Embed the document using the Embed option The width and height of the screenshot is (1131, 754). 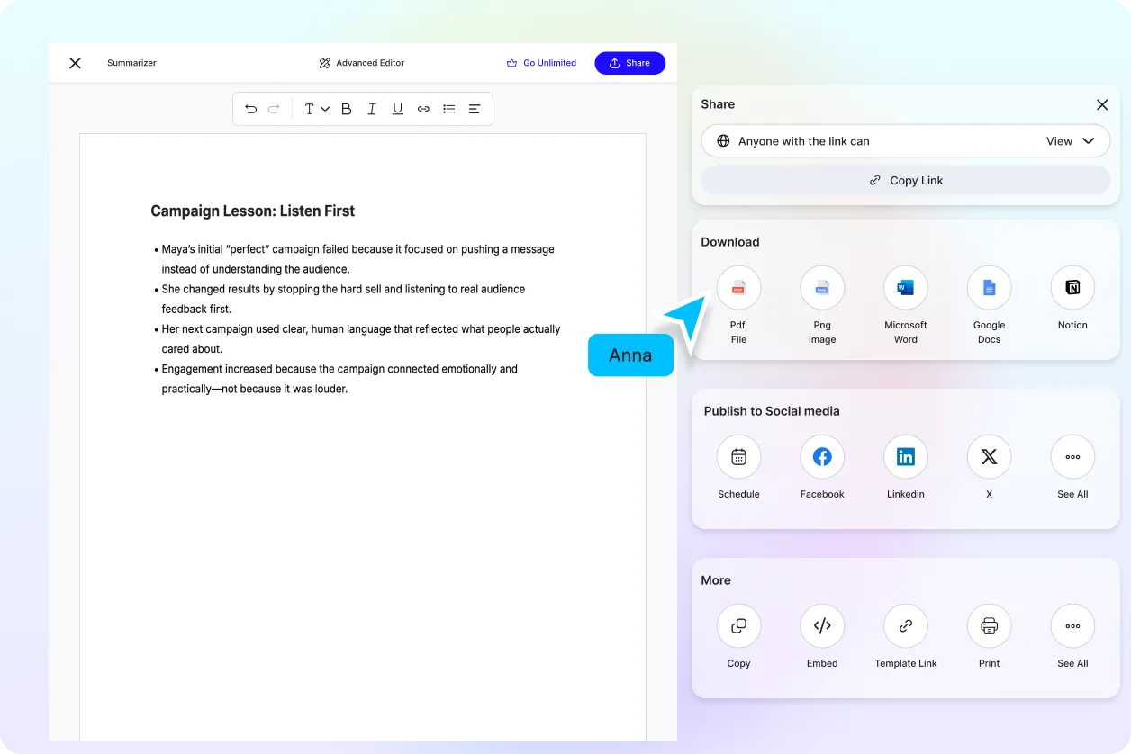tap(822, 625)
